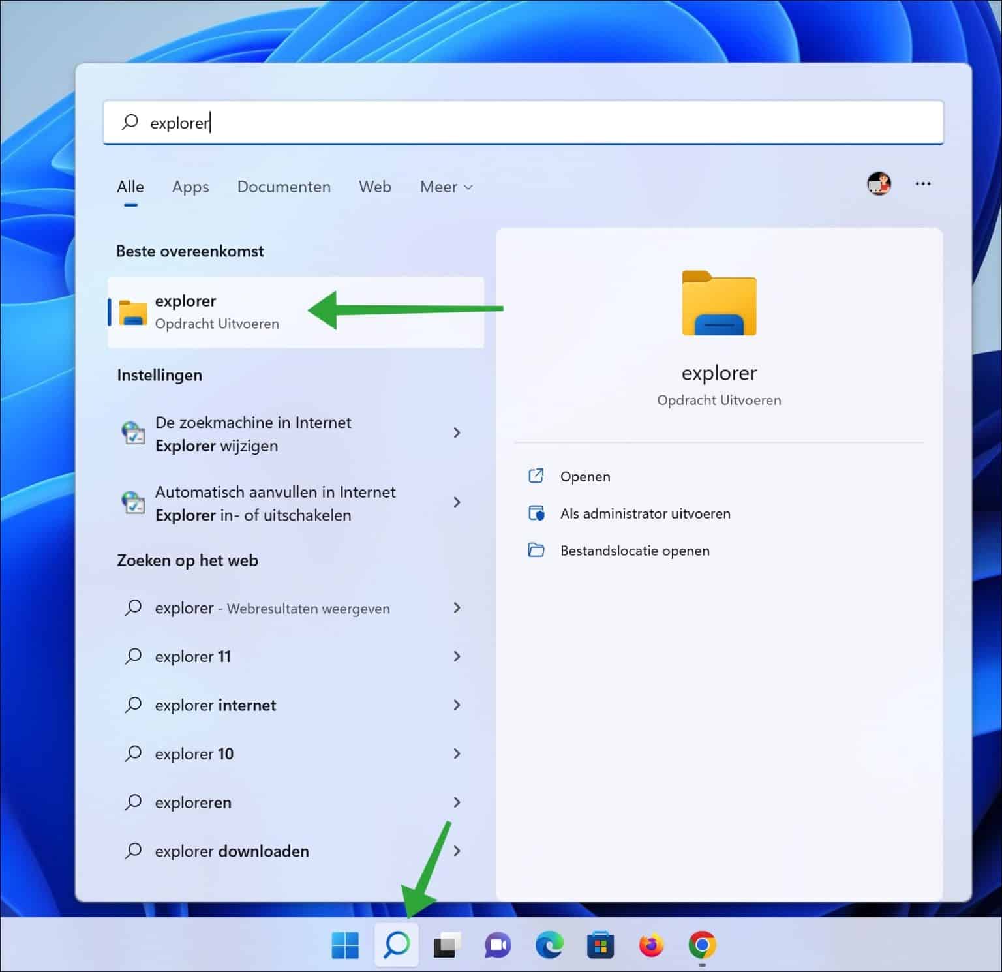Expand the Meer dropdown menu

tap(446, 187)
